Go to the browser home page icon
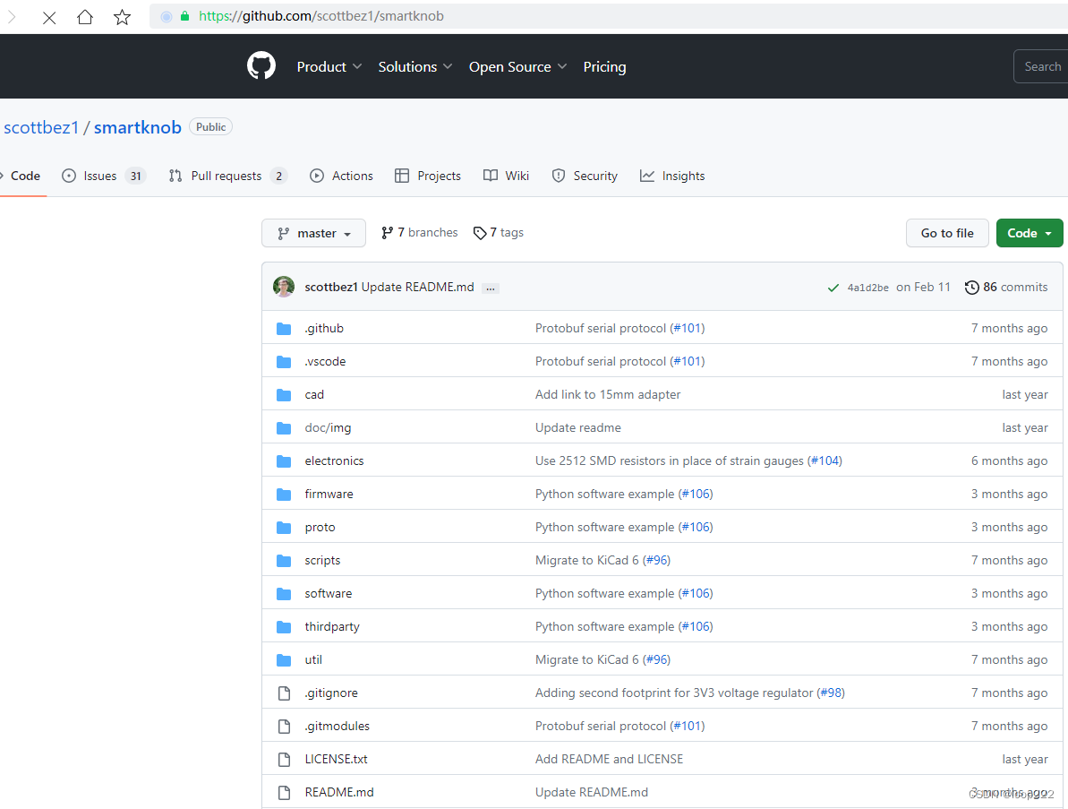Screen dimensions: 1068x809 tap(85, 16)
